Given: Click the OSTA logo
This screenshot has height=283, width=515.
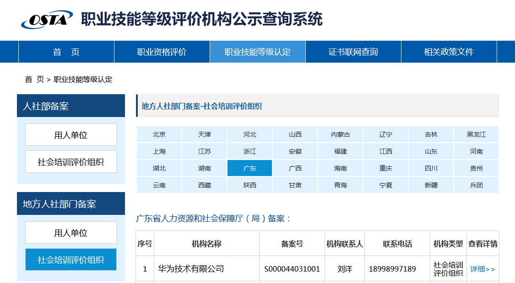Looking at the screenshot, I should [47, 19].
